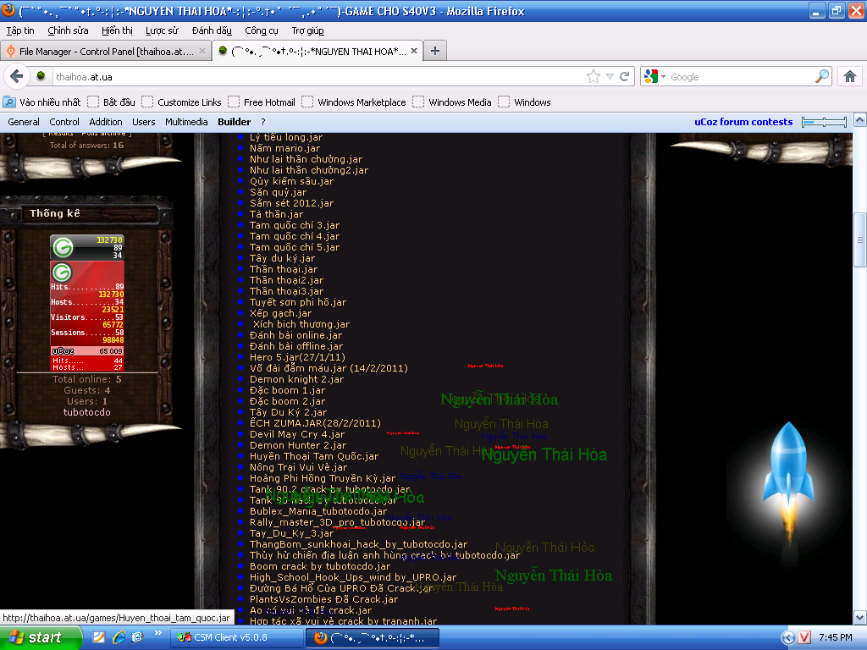Click the blue rocket scroll-to-top icon
The height and width of the screenshot is (650, 867).
(790, 478)
